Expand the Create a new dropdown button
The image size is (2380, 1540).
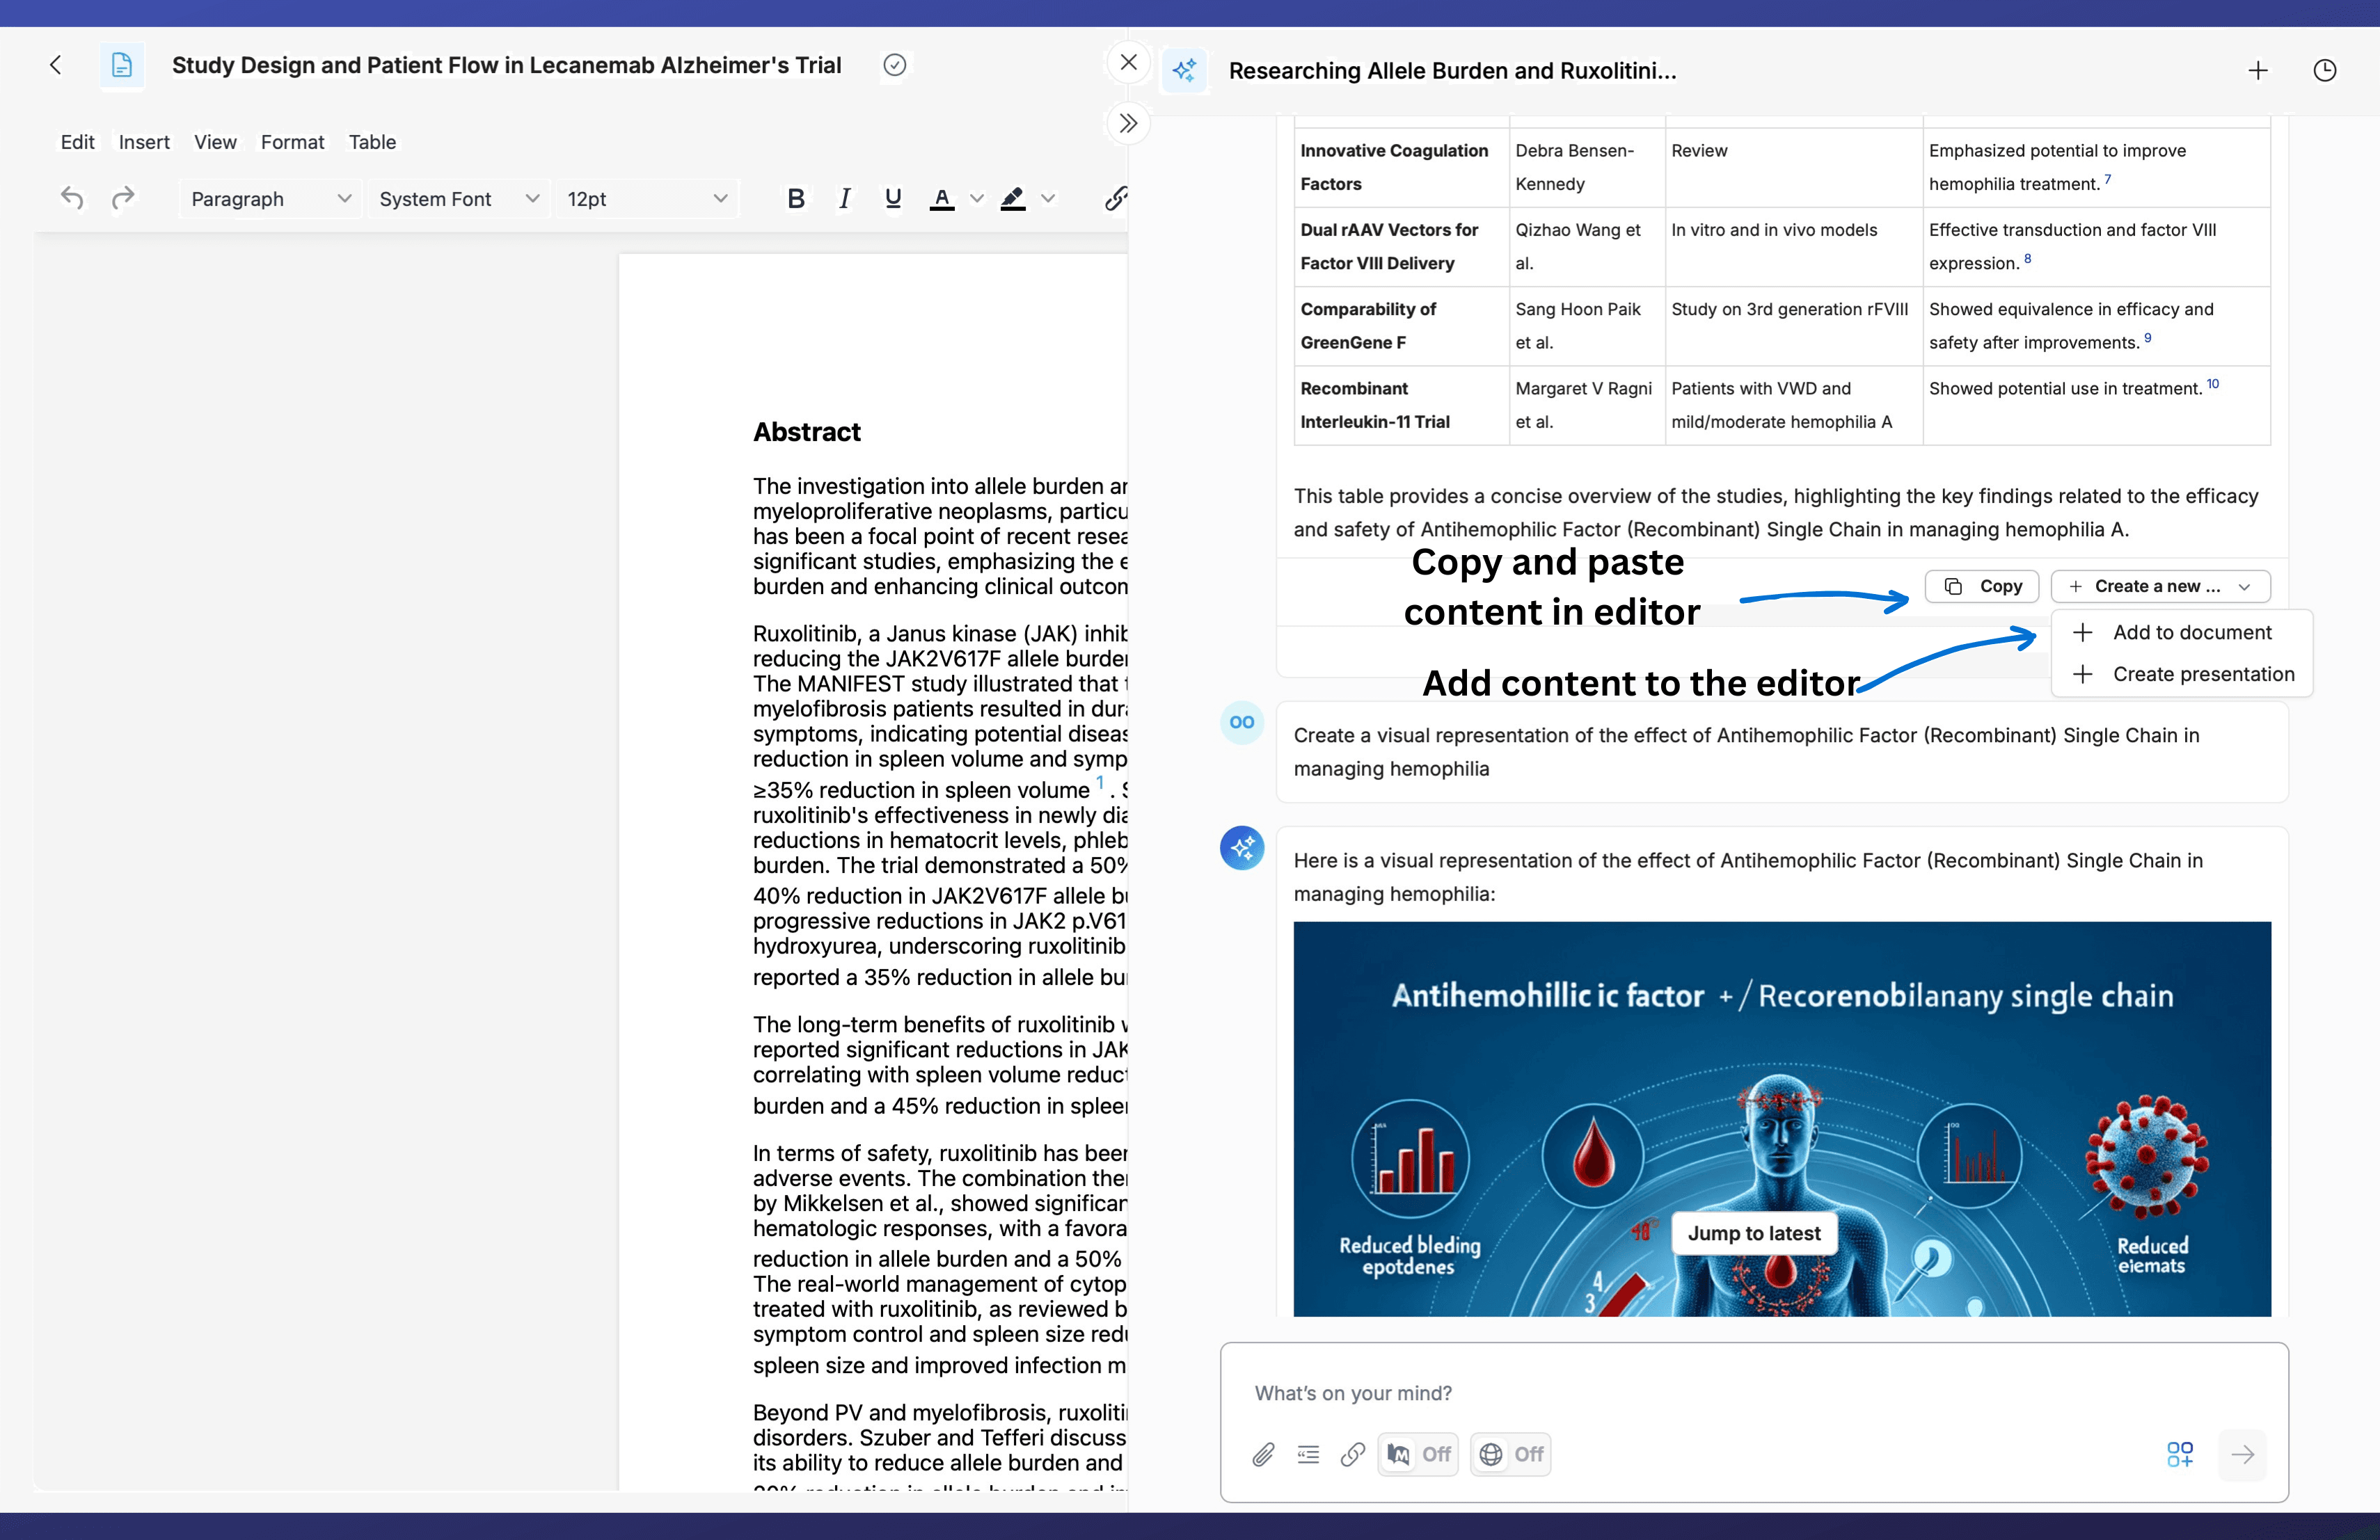[2160, 586]
